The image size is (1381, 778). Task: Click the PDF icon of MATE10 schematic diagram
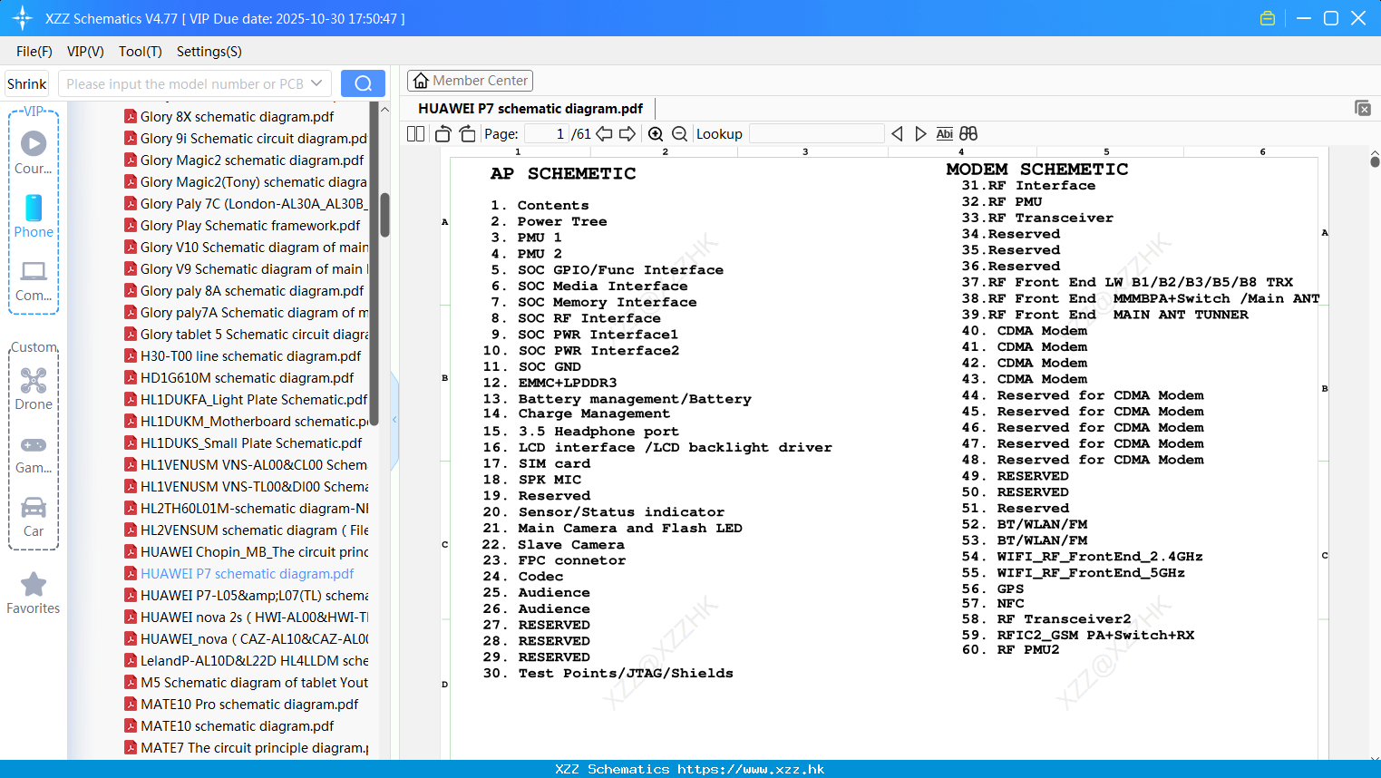click(131, 725)
